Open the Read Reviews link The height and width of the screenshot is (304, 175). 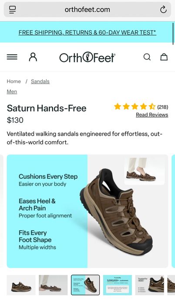coord(152,115)
